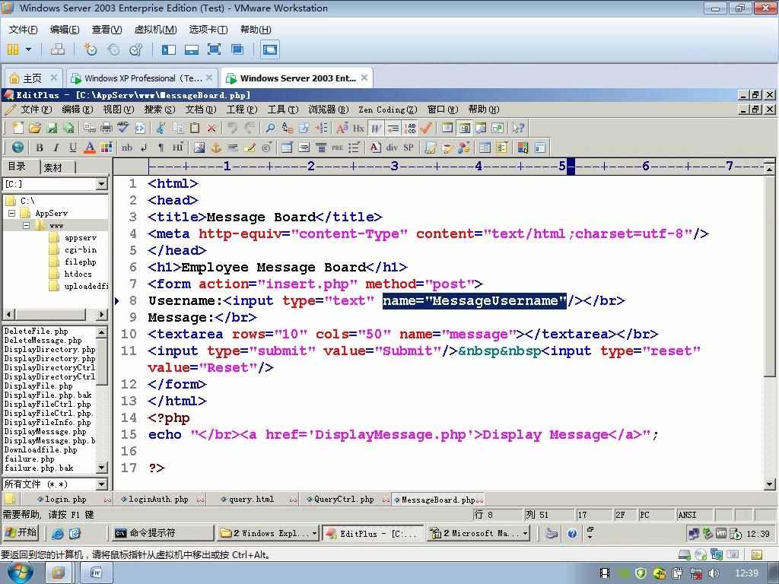Click the file list scrollbar down arrow
The height and width of the screenshot is (584, 779).
(101, 468)
